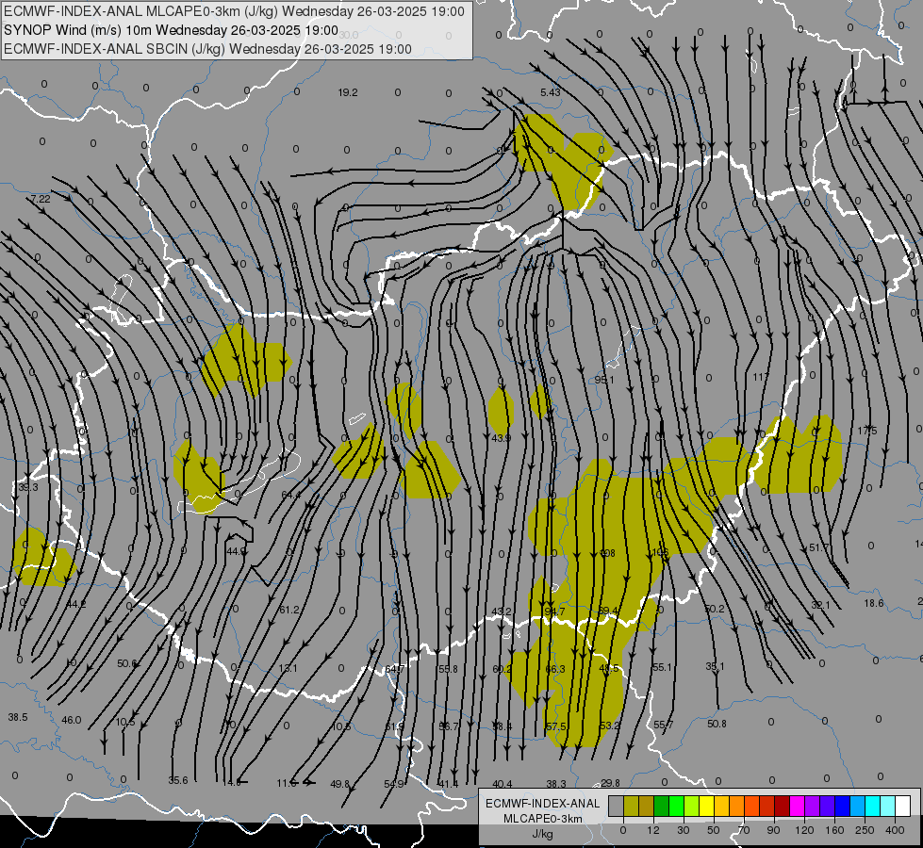Click the map value 19.2
Image resolution: width=923 pixels, height=848 pixels.
348,92
